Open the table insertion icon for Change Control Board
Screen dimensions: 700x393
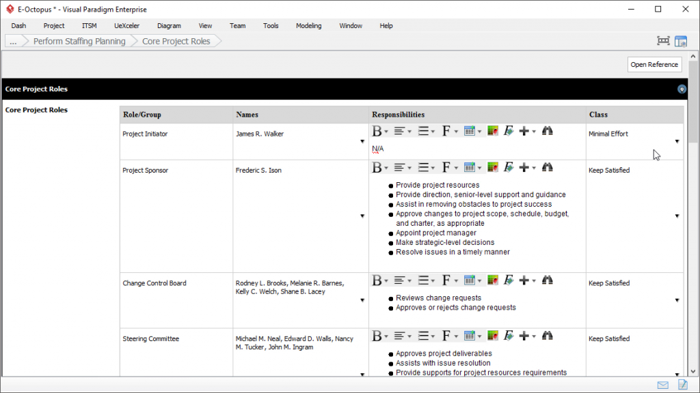(471, 280)
